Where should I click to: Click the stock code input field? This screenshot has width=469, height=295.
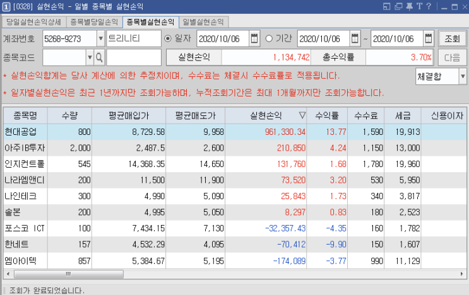coord(64,57)
